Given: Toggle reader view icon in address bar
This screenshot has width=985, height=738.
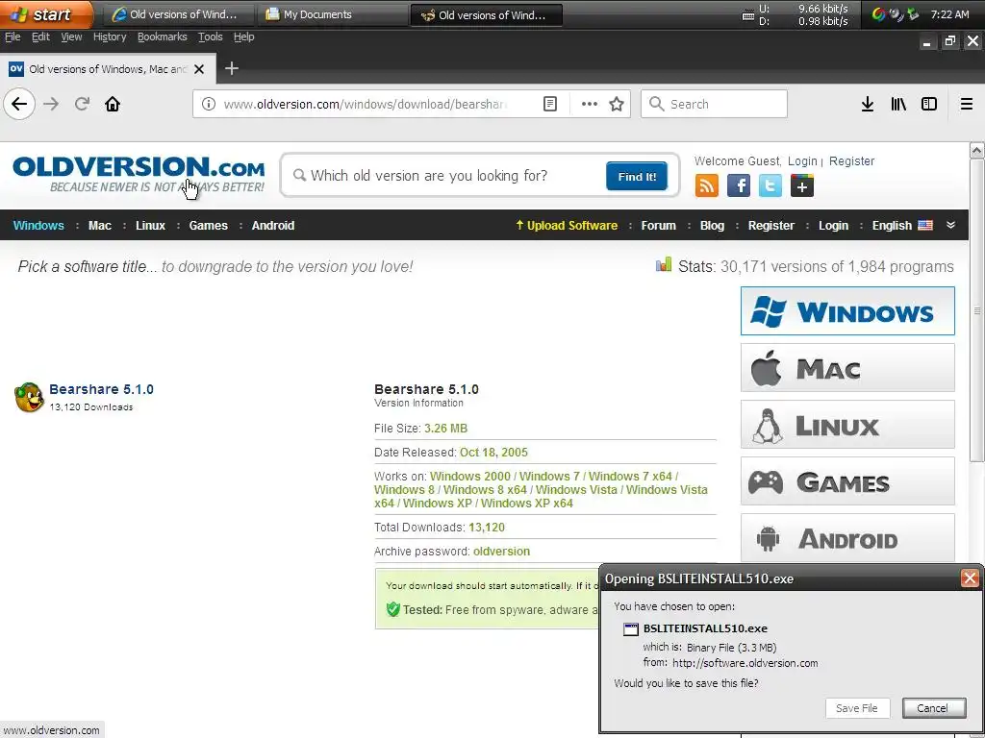Looking at the screenshot, I should point(549,104).
